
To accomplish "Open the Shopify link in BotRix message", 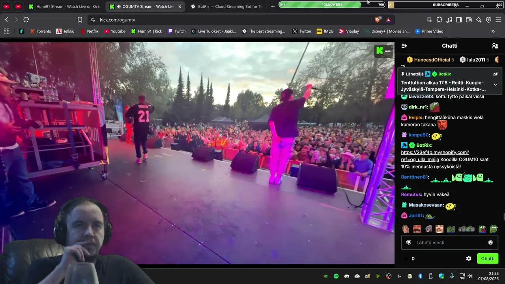I will [435, 156].
